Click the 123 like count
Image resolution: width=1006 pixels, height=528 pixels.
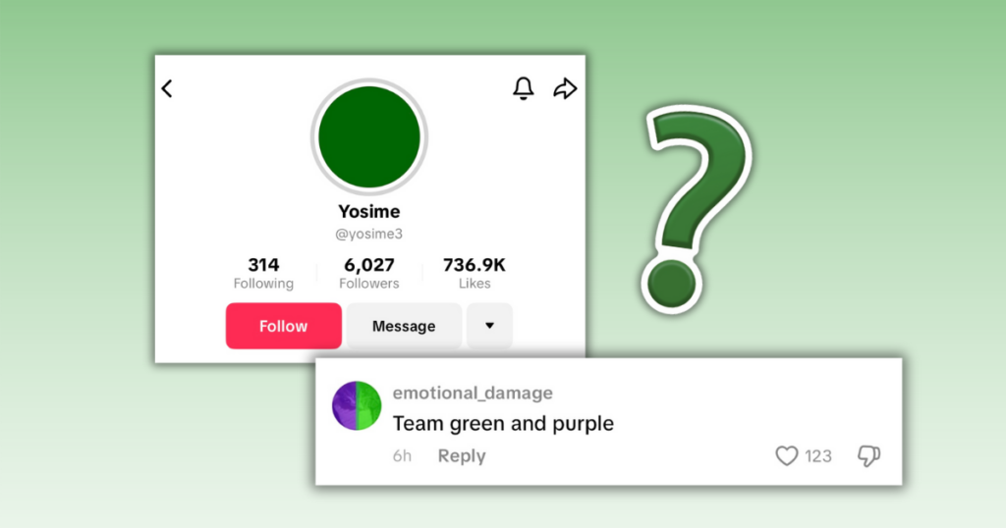pos(818,456)
